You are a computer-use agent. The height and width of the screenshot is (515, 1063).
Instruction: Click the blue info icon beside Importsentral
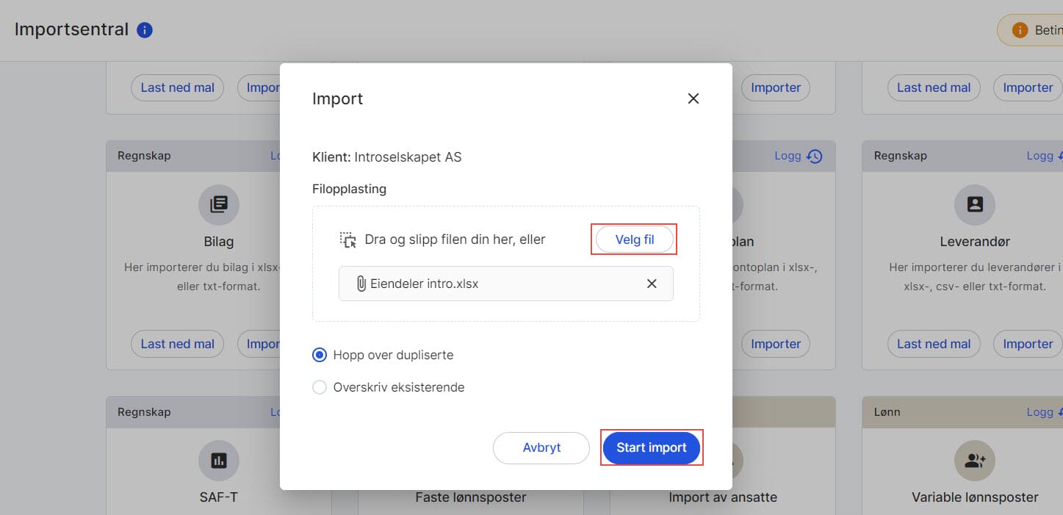point(145,30)
